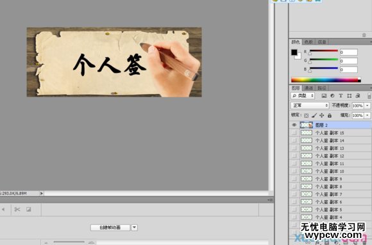The width and height of the screenshot is (372, 245).
Task: Click the R value input field
Action: pyautogui.click(x=348, y=52)
